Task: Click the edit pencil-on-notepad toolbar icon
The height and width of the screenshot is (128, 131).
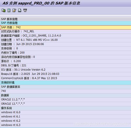Action: (14, 11)
